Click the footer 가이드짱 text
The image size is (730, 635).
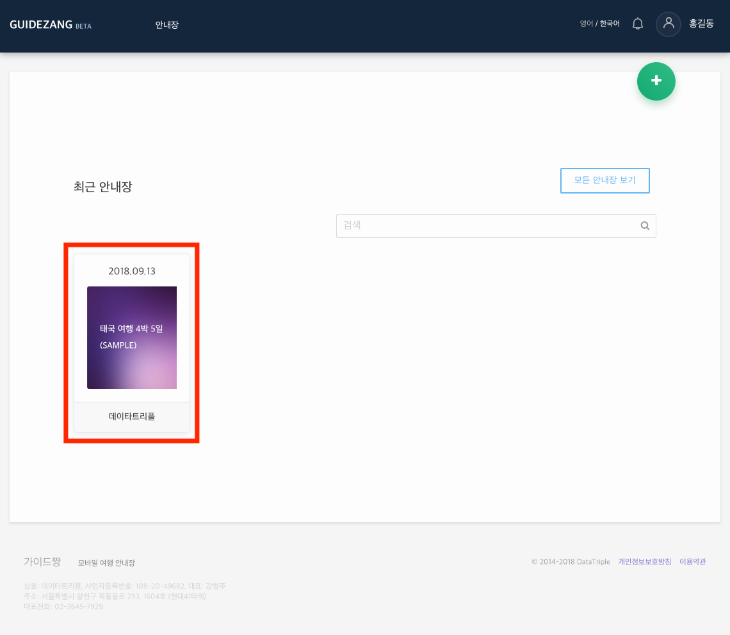[x=42, y=562]
